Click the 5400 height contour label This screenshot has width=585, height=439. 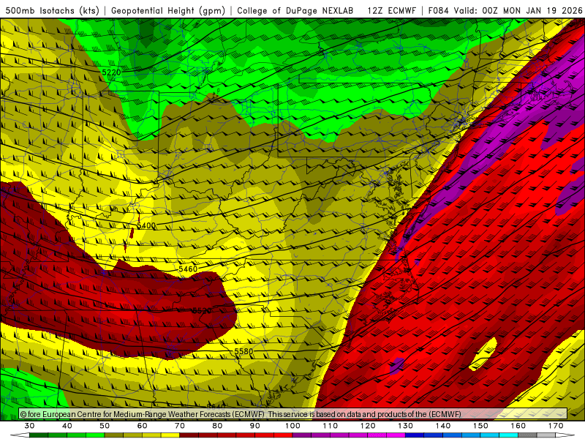[146, 225]
